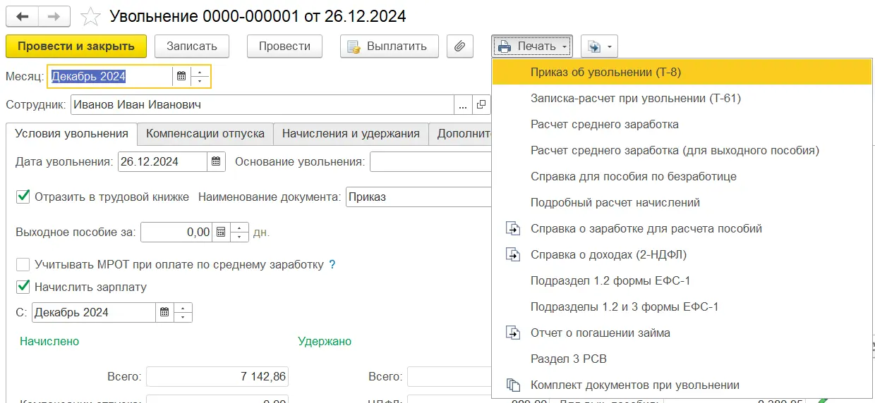Screen dimensions: 875x403
Task: Open calculator for Выходное пособие field
Action: 221,232
